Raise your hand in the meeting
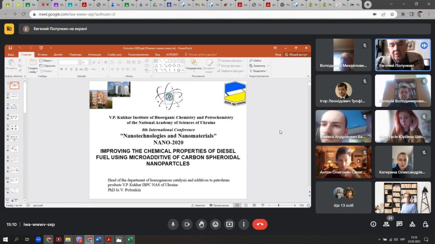435x244 pixels. (201, 224)
